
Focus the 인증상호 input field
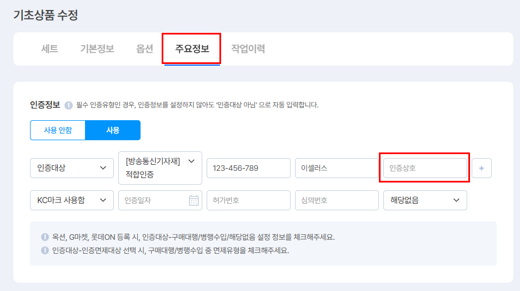click(425, 168)
